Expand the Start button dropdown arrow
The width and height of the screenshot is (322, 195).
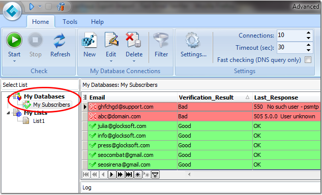(x=14, y=61)
